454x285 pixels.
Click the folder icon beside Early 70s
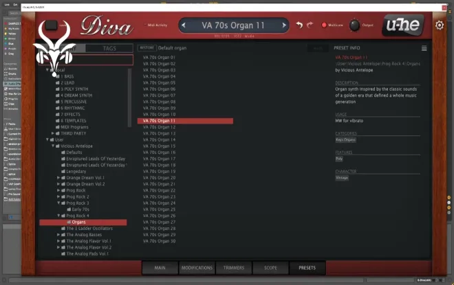point(69,209)
